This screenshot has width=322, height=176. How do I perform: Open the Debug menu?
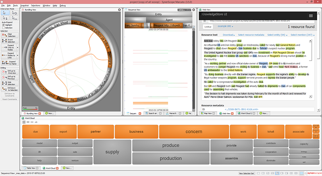[62, 6]
